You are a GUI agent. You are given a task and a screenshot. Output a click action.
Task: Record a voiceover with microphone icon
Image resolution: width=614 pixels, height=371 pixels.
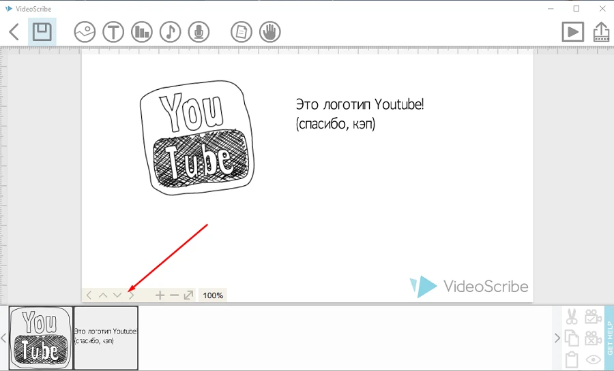coord(199,31)
